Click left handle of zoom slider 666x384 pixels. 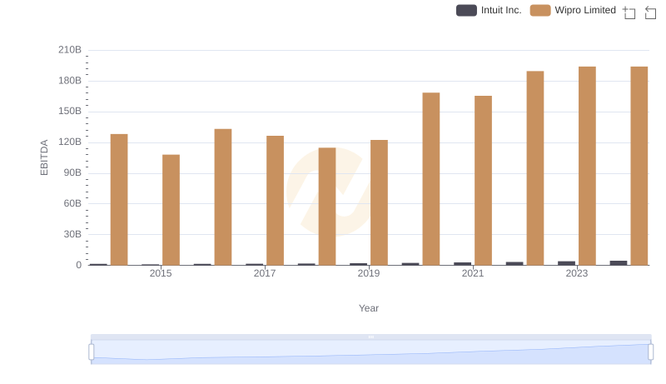click(92, 352)
